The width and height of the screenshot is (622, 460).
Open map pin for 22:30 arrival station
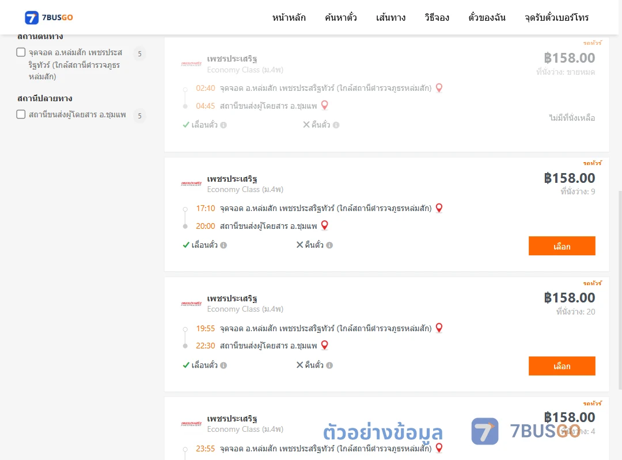tap(324, 345)
